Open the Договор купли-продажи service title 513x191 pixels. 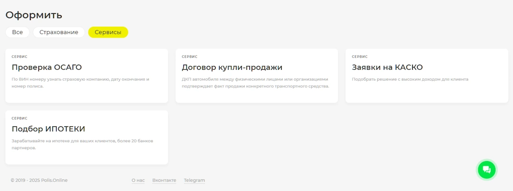(x=232, y=67)
